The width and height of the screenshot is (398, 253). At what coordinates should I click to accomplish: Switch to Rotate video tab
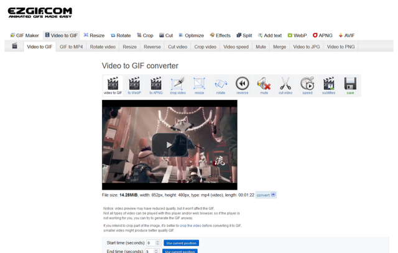(x=103, y=47)
